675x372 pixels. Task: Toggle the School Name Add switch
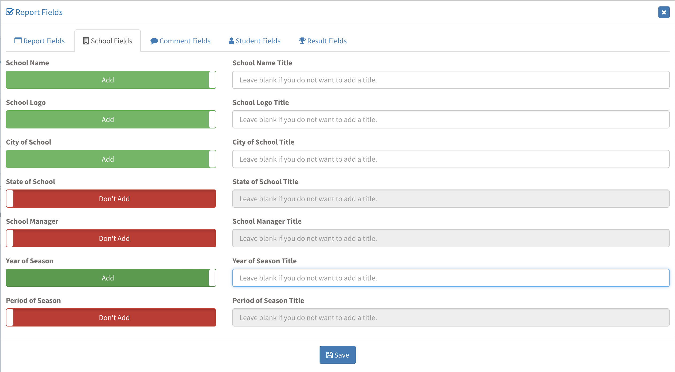(x=111, y=80)
